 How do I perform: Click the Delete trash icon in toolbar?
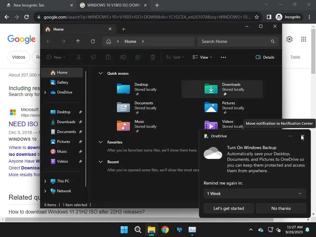pyautogui.click(x=153, y=57)
